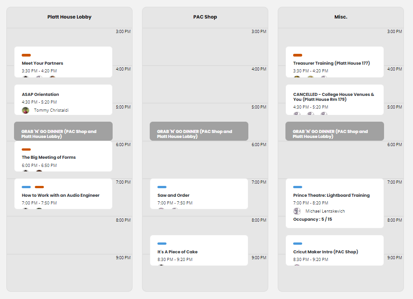Select the PAC Shop column header
The image size is (413, 299).
205,17
